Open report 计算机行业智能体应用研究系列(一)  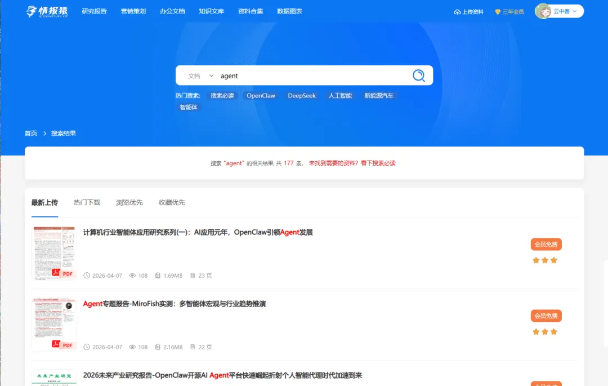198,232
